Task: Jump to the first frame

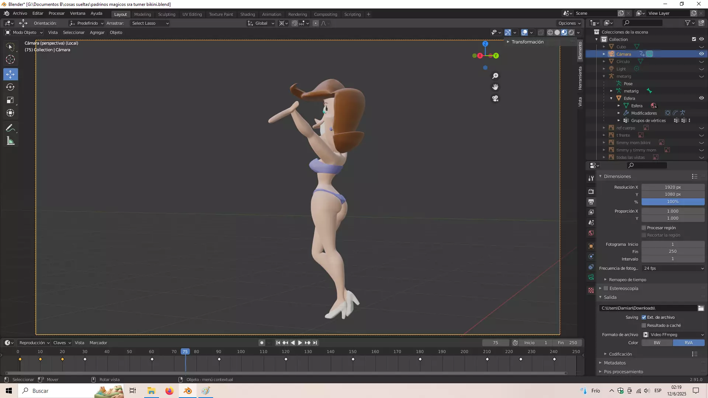Action: pyautogui.click(x=278, y=343)
